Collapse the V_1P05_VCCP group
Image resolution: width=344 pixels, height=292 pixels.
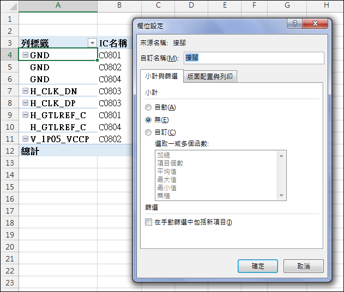26,138
